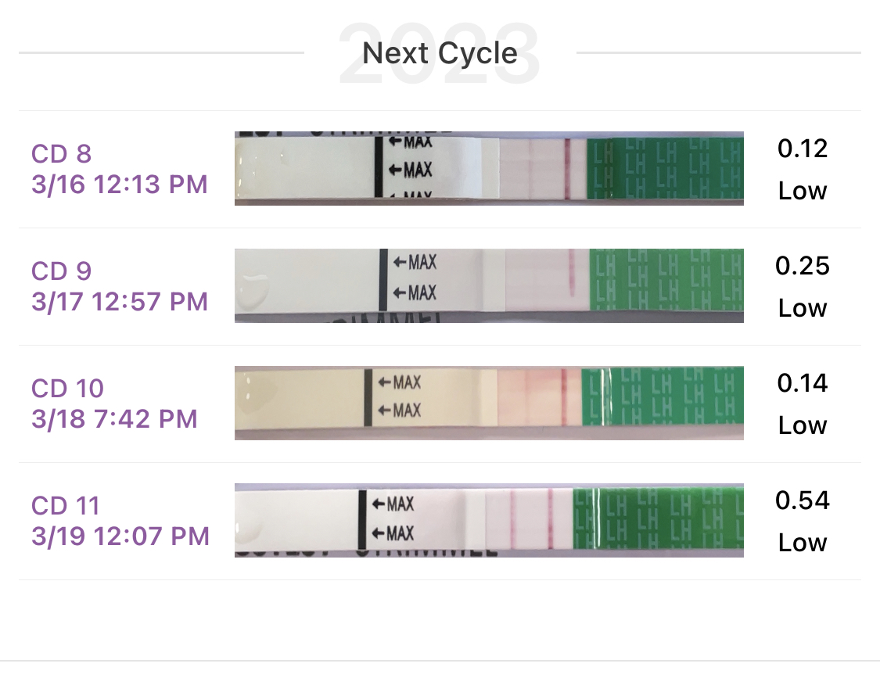Click the Low label under 0.25

click(x=803, y=308)
